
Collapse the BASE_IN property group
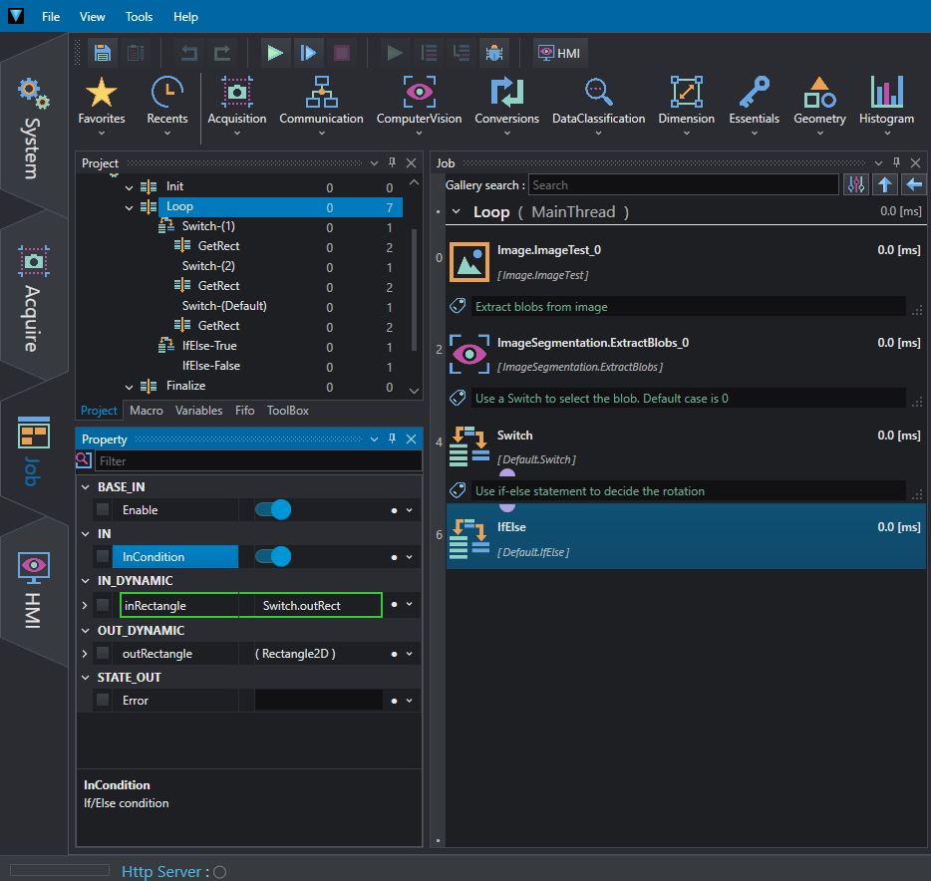click(86, 486)
